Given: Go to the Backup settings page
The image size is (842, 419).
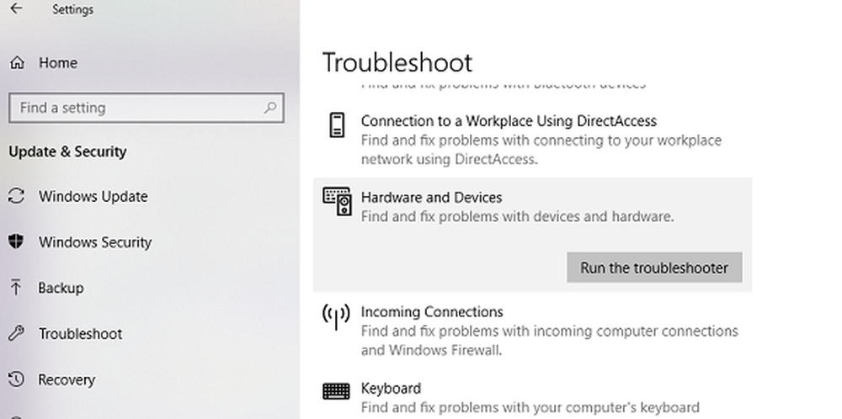Looking at the screenshot, I should coord(61,288).
